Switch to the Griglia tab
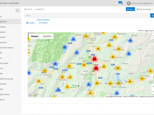The image size is (154, 115). pyautogui.click(x=30, y=23)
